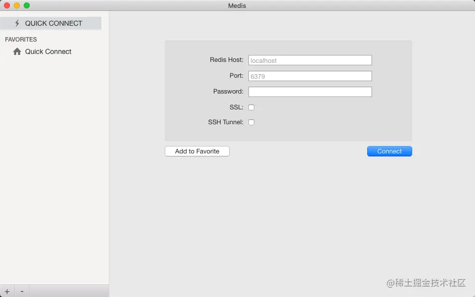This screenshot has height=297, width=475.
Task: Enable the SSL checkbox
Action: click(251, 107)
